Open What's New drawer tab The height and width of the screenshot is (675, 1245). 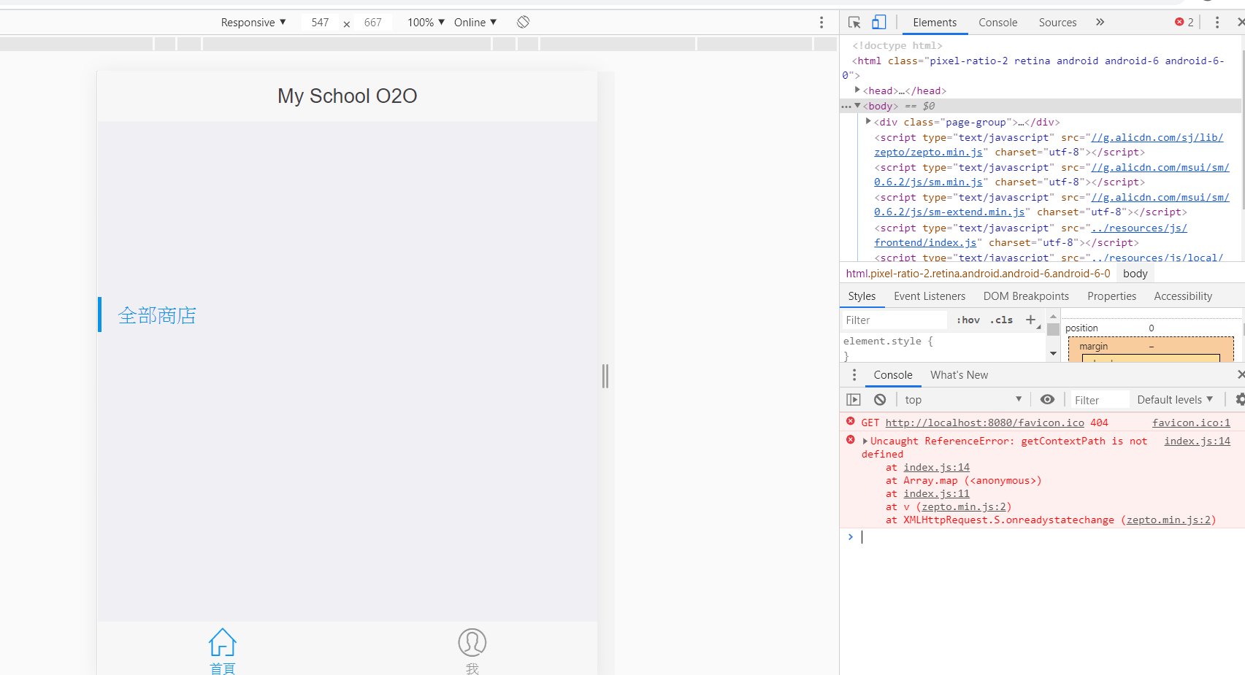[x=959, y=375]
